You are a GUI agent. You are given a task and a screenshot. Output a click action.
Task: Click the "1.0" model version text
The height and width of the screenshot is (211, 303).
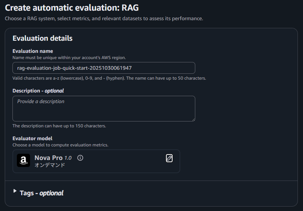pos(68,158)
